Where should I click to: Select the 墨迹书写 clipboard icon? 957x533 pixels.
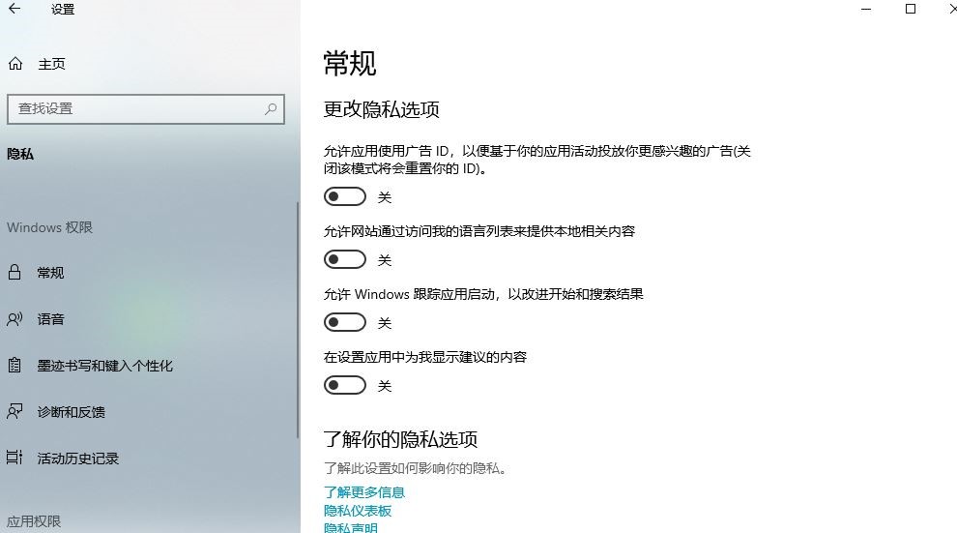[x=14, y=365]
